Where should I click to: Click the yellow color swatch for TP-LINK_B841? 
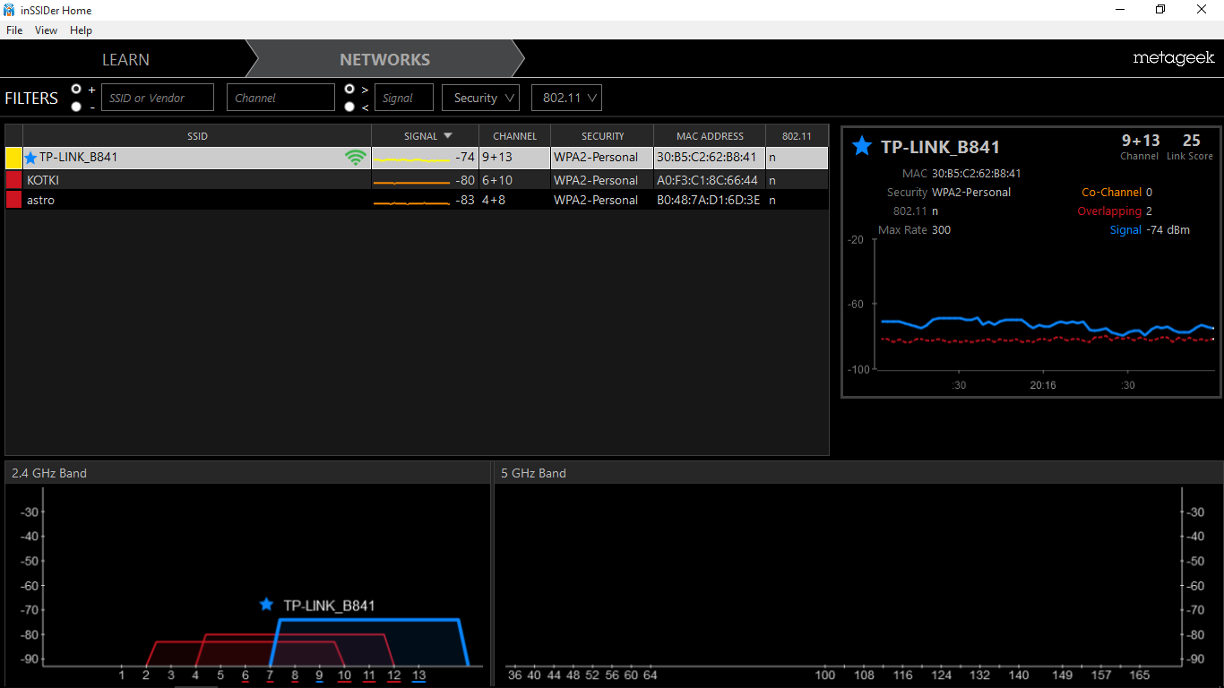[x=13, y=158]
